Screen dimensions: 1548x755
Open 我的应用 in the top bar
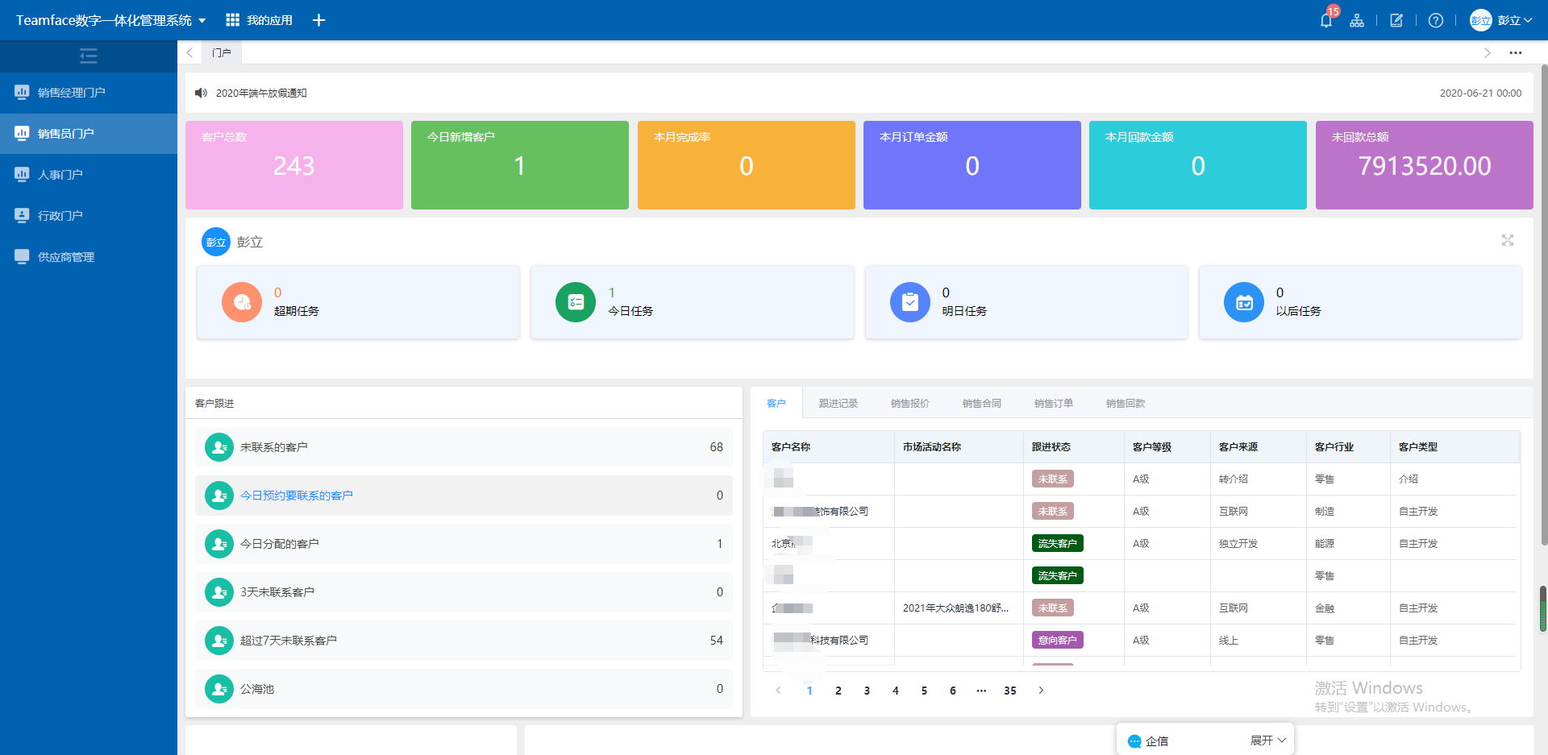point(260,20)
